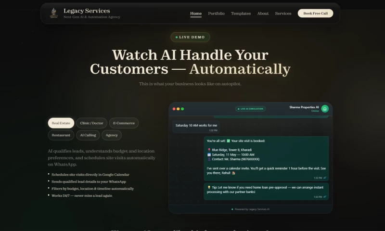Viewport: 385px width, 231px height.
Task: Click the Book Free Call button
Action: (x=316, y=13)
